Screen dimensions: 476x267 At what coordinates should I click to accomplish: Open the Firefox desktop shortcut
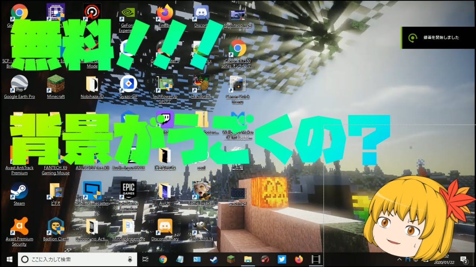point(164,12)
